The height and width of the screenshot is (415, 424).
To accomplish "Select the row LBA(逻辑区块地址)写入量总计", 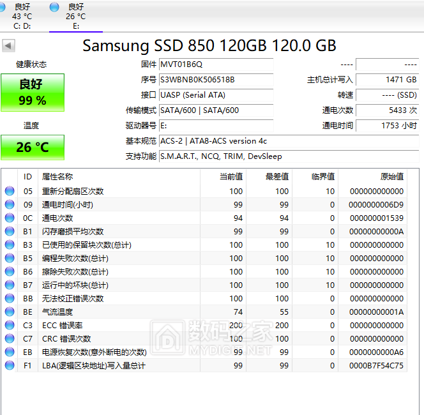I will [x=204, y=366].
